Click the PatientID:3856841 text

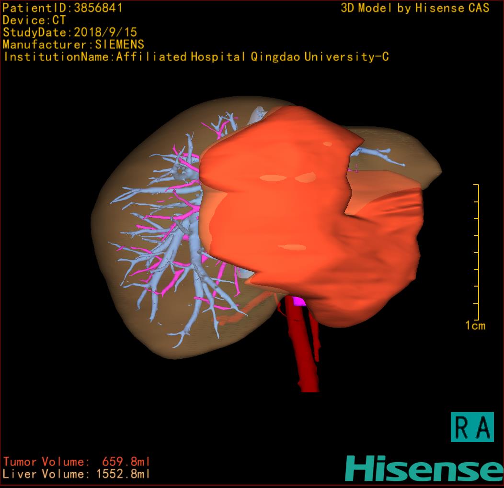click(63, 8)
